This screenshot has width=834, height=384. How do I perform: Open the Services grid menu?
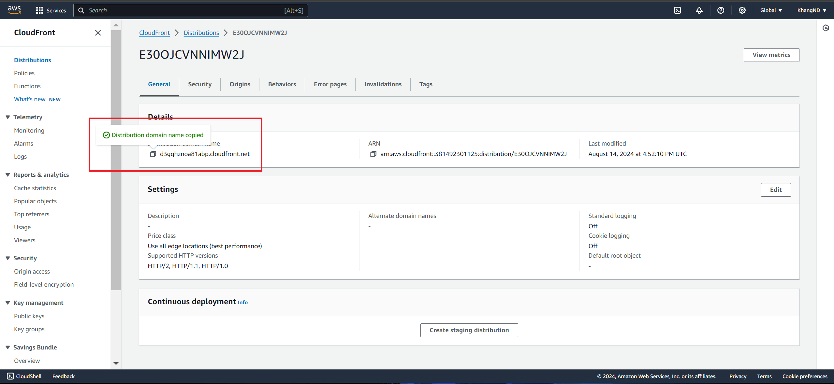tap(51, 10)
